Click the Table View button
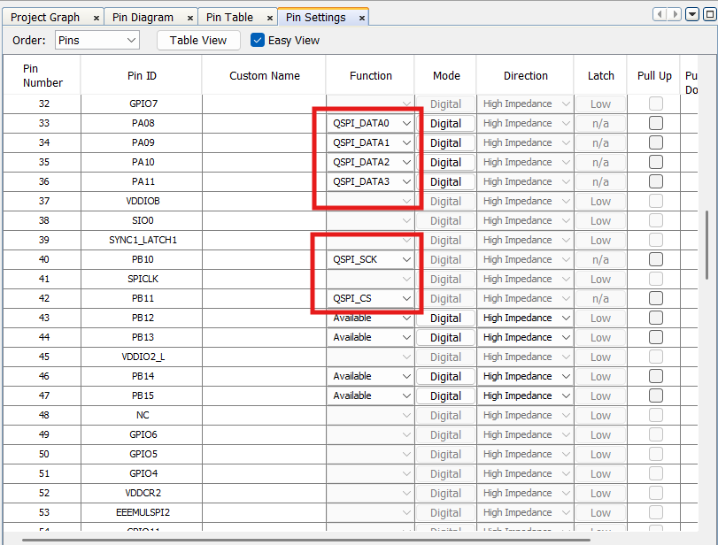Screen dimensions: 718x545 pos(198,41)
